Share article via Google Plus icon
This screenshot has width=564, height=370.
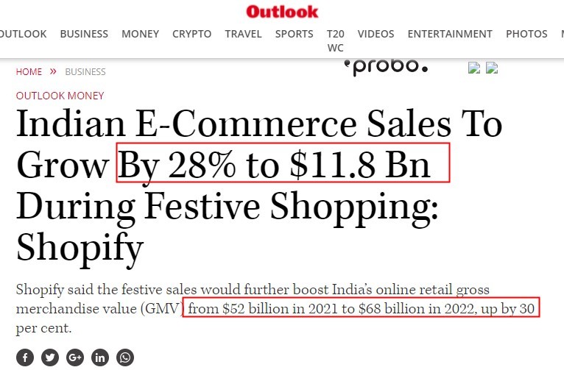click(x=75, y=357)
